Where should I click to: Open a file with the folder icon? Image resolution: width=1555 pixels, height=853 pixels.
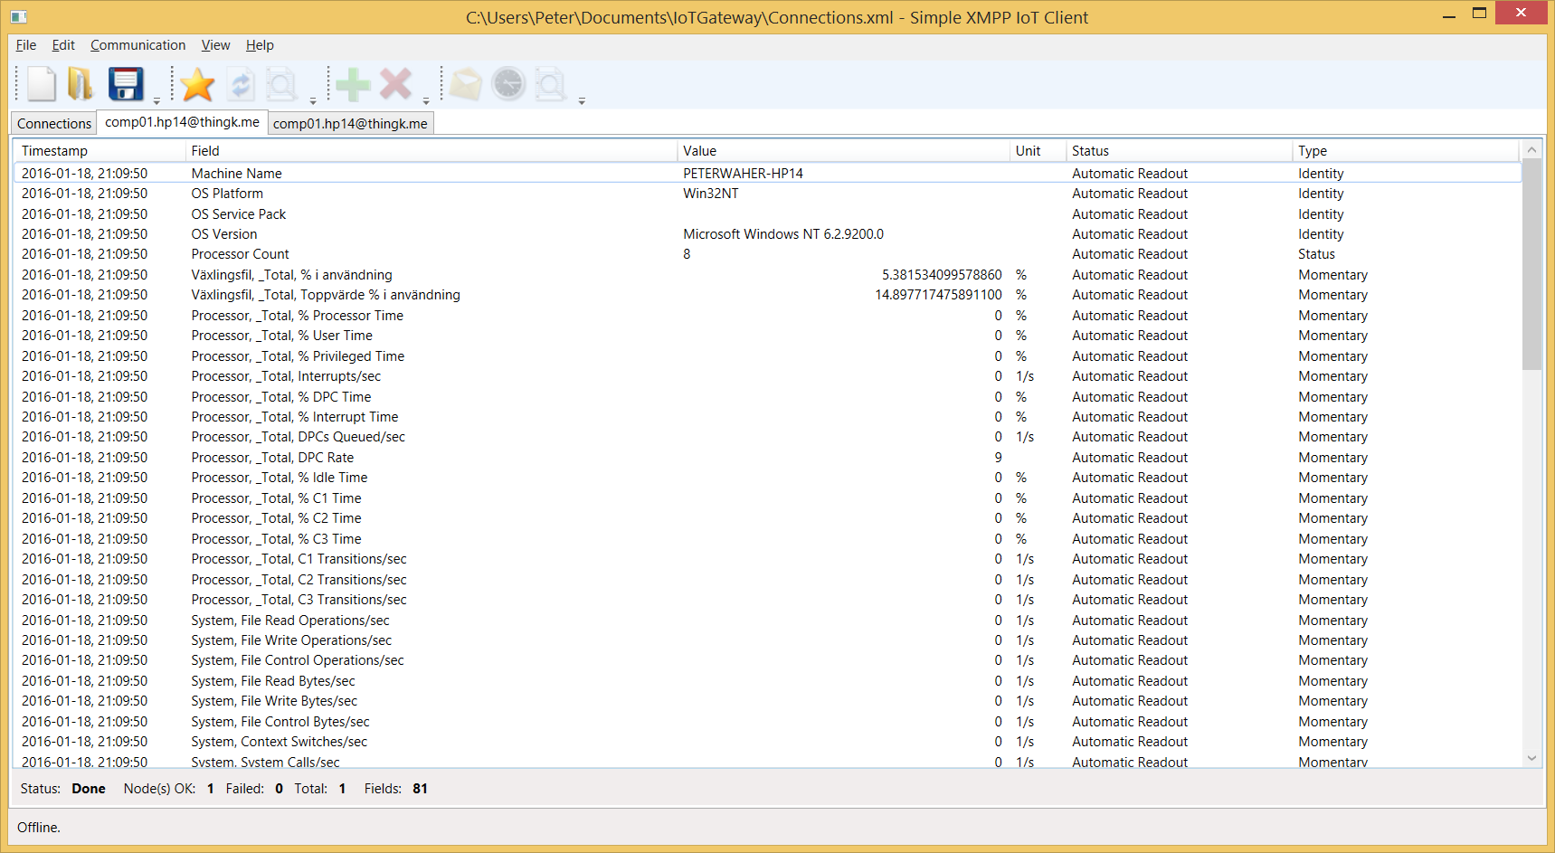(81, 84)
